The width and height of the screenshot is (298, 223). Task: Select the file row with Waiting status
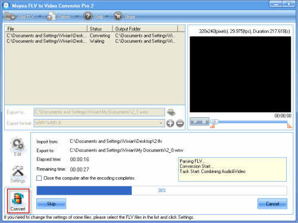95,41
